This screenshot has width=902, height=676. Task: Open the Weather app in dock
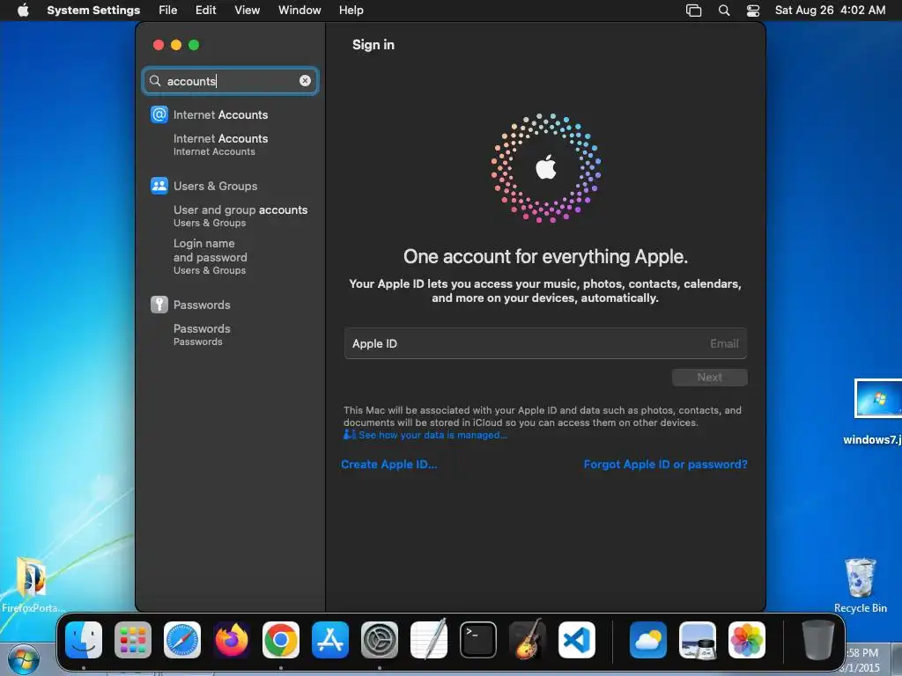tap(648, 640)
